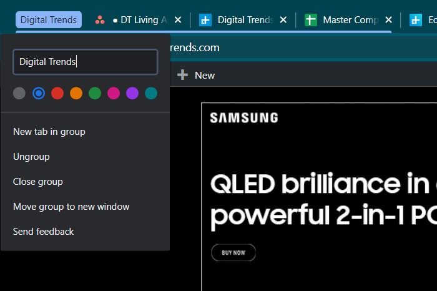Select the blue group color
The image size is (437, 291).
(x=39, y=93)
